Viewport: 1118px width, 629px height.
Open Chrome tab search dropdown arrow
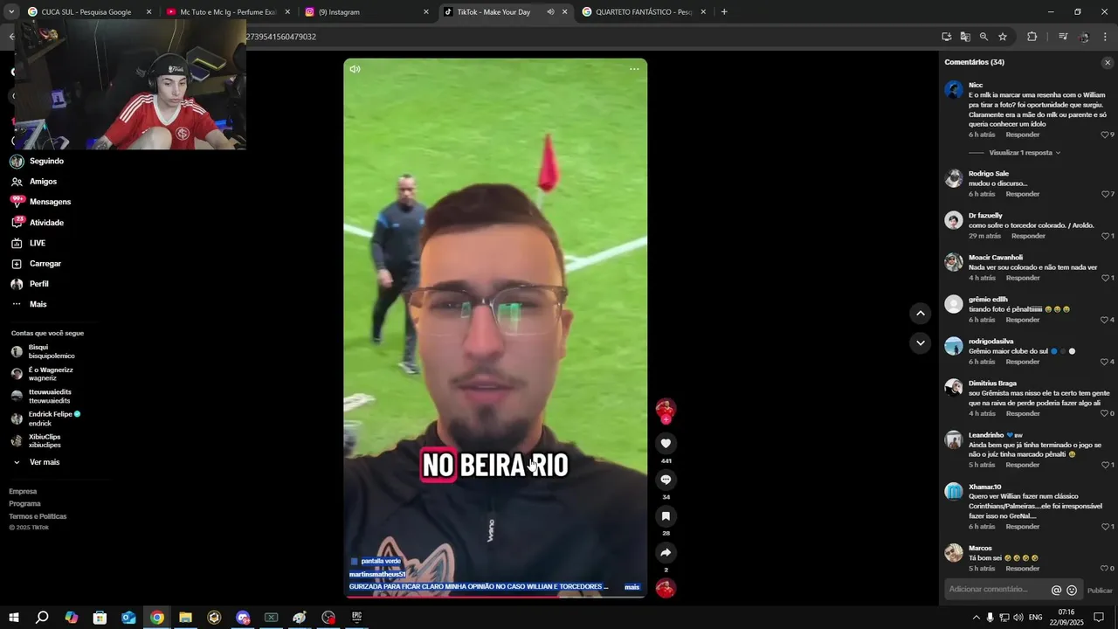click(x=11, y=11)
